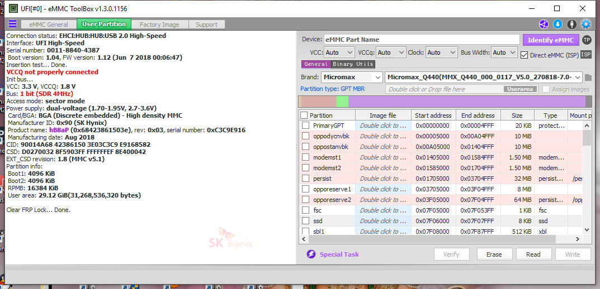Click the purple segment of partition map
Viewport: 600px width, 289px height.
tap(467, 102)
